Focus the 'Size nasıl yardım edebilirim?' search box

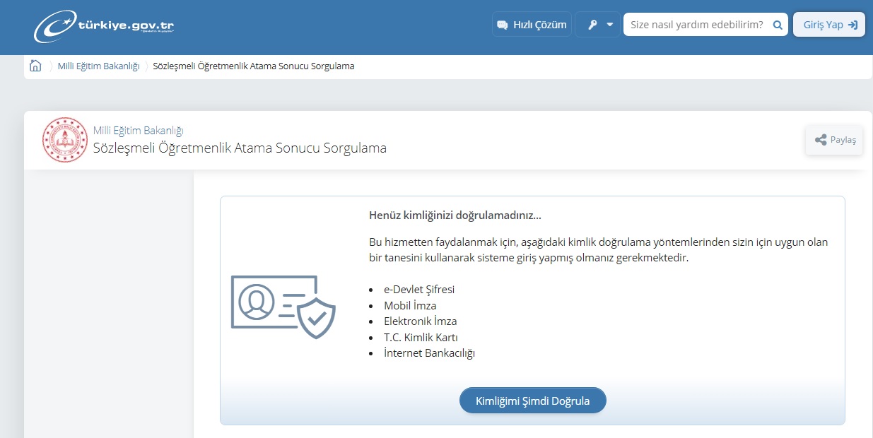(696, 25)
